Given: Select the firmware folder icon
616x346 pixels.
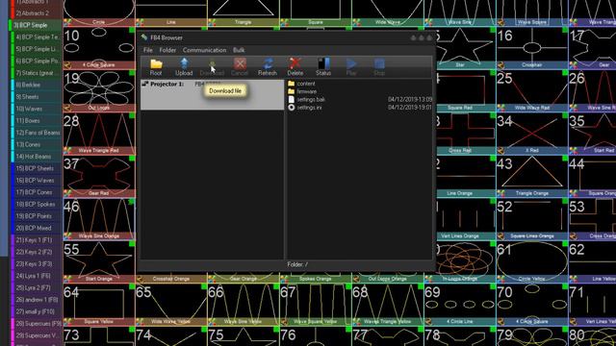Looking at the screenshot, I should point(291,91).
